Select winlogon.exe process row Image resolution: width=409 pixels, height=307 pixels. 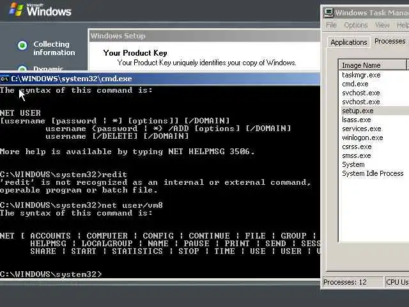[x=374, y=138]
